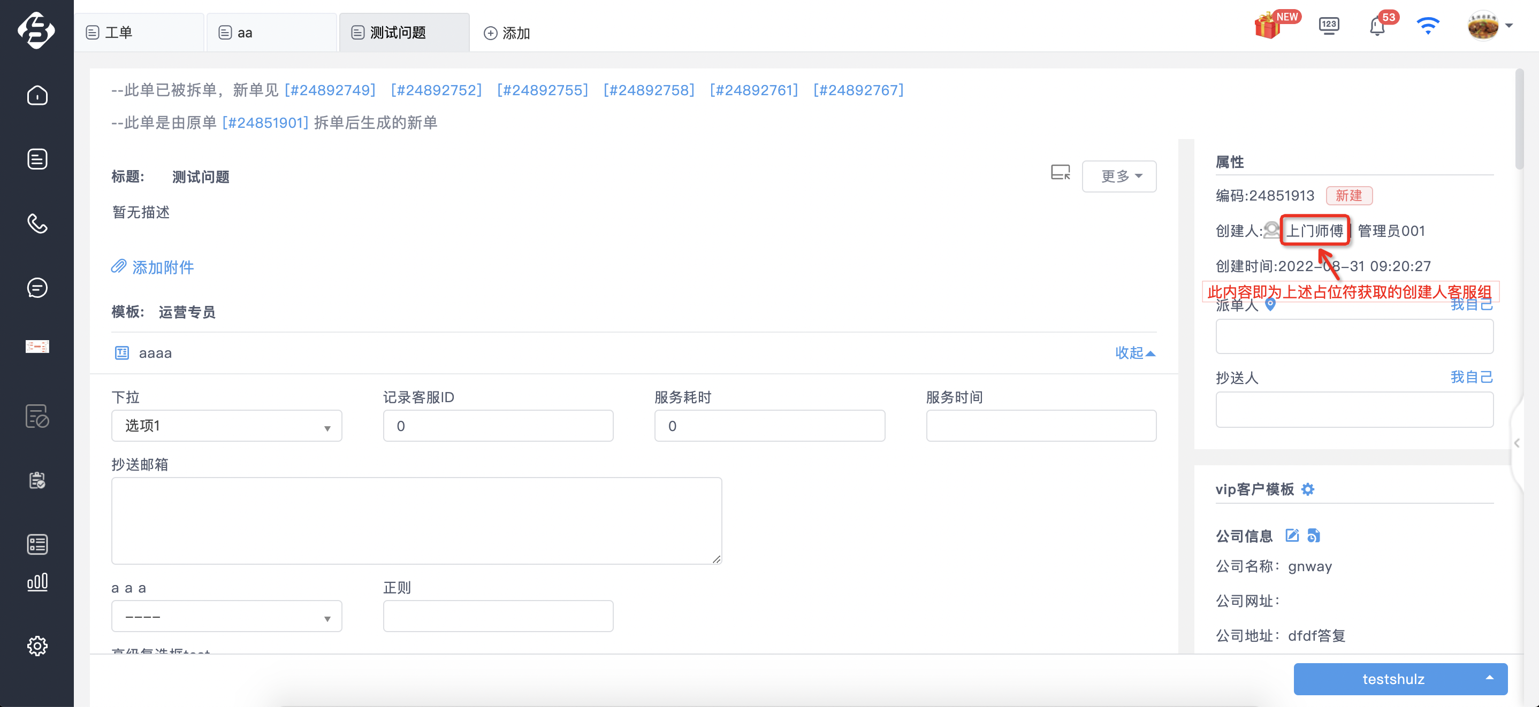Collapse the aaaa section via 收起
This screenshot has width=1539, height=707.
pos(1134,353)
